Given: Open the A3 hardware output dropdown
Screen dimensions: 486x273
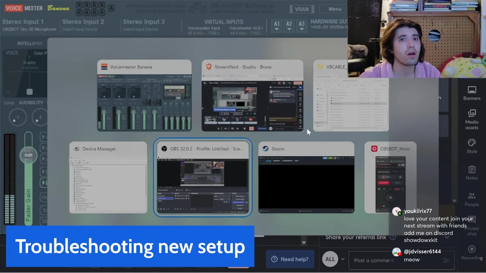Looking at the screenshot, I should coord(301,25).
